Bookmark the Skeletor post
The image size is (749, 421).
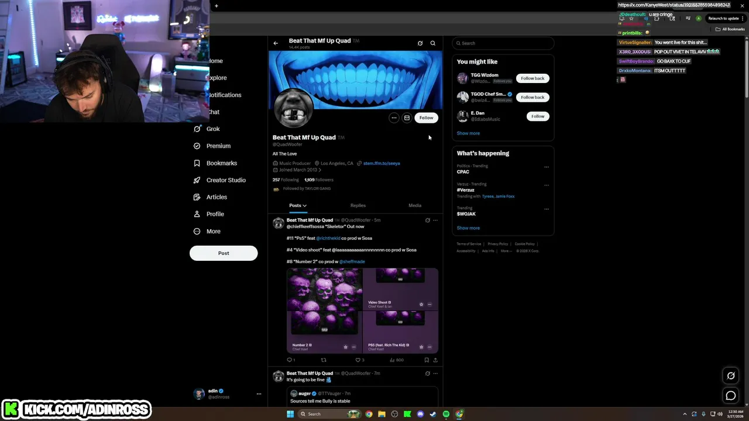coord(427,360)
